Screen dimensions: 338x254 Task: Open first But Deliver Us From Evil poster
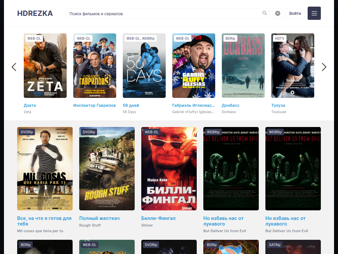coord(231,169)
